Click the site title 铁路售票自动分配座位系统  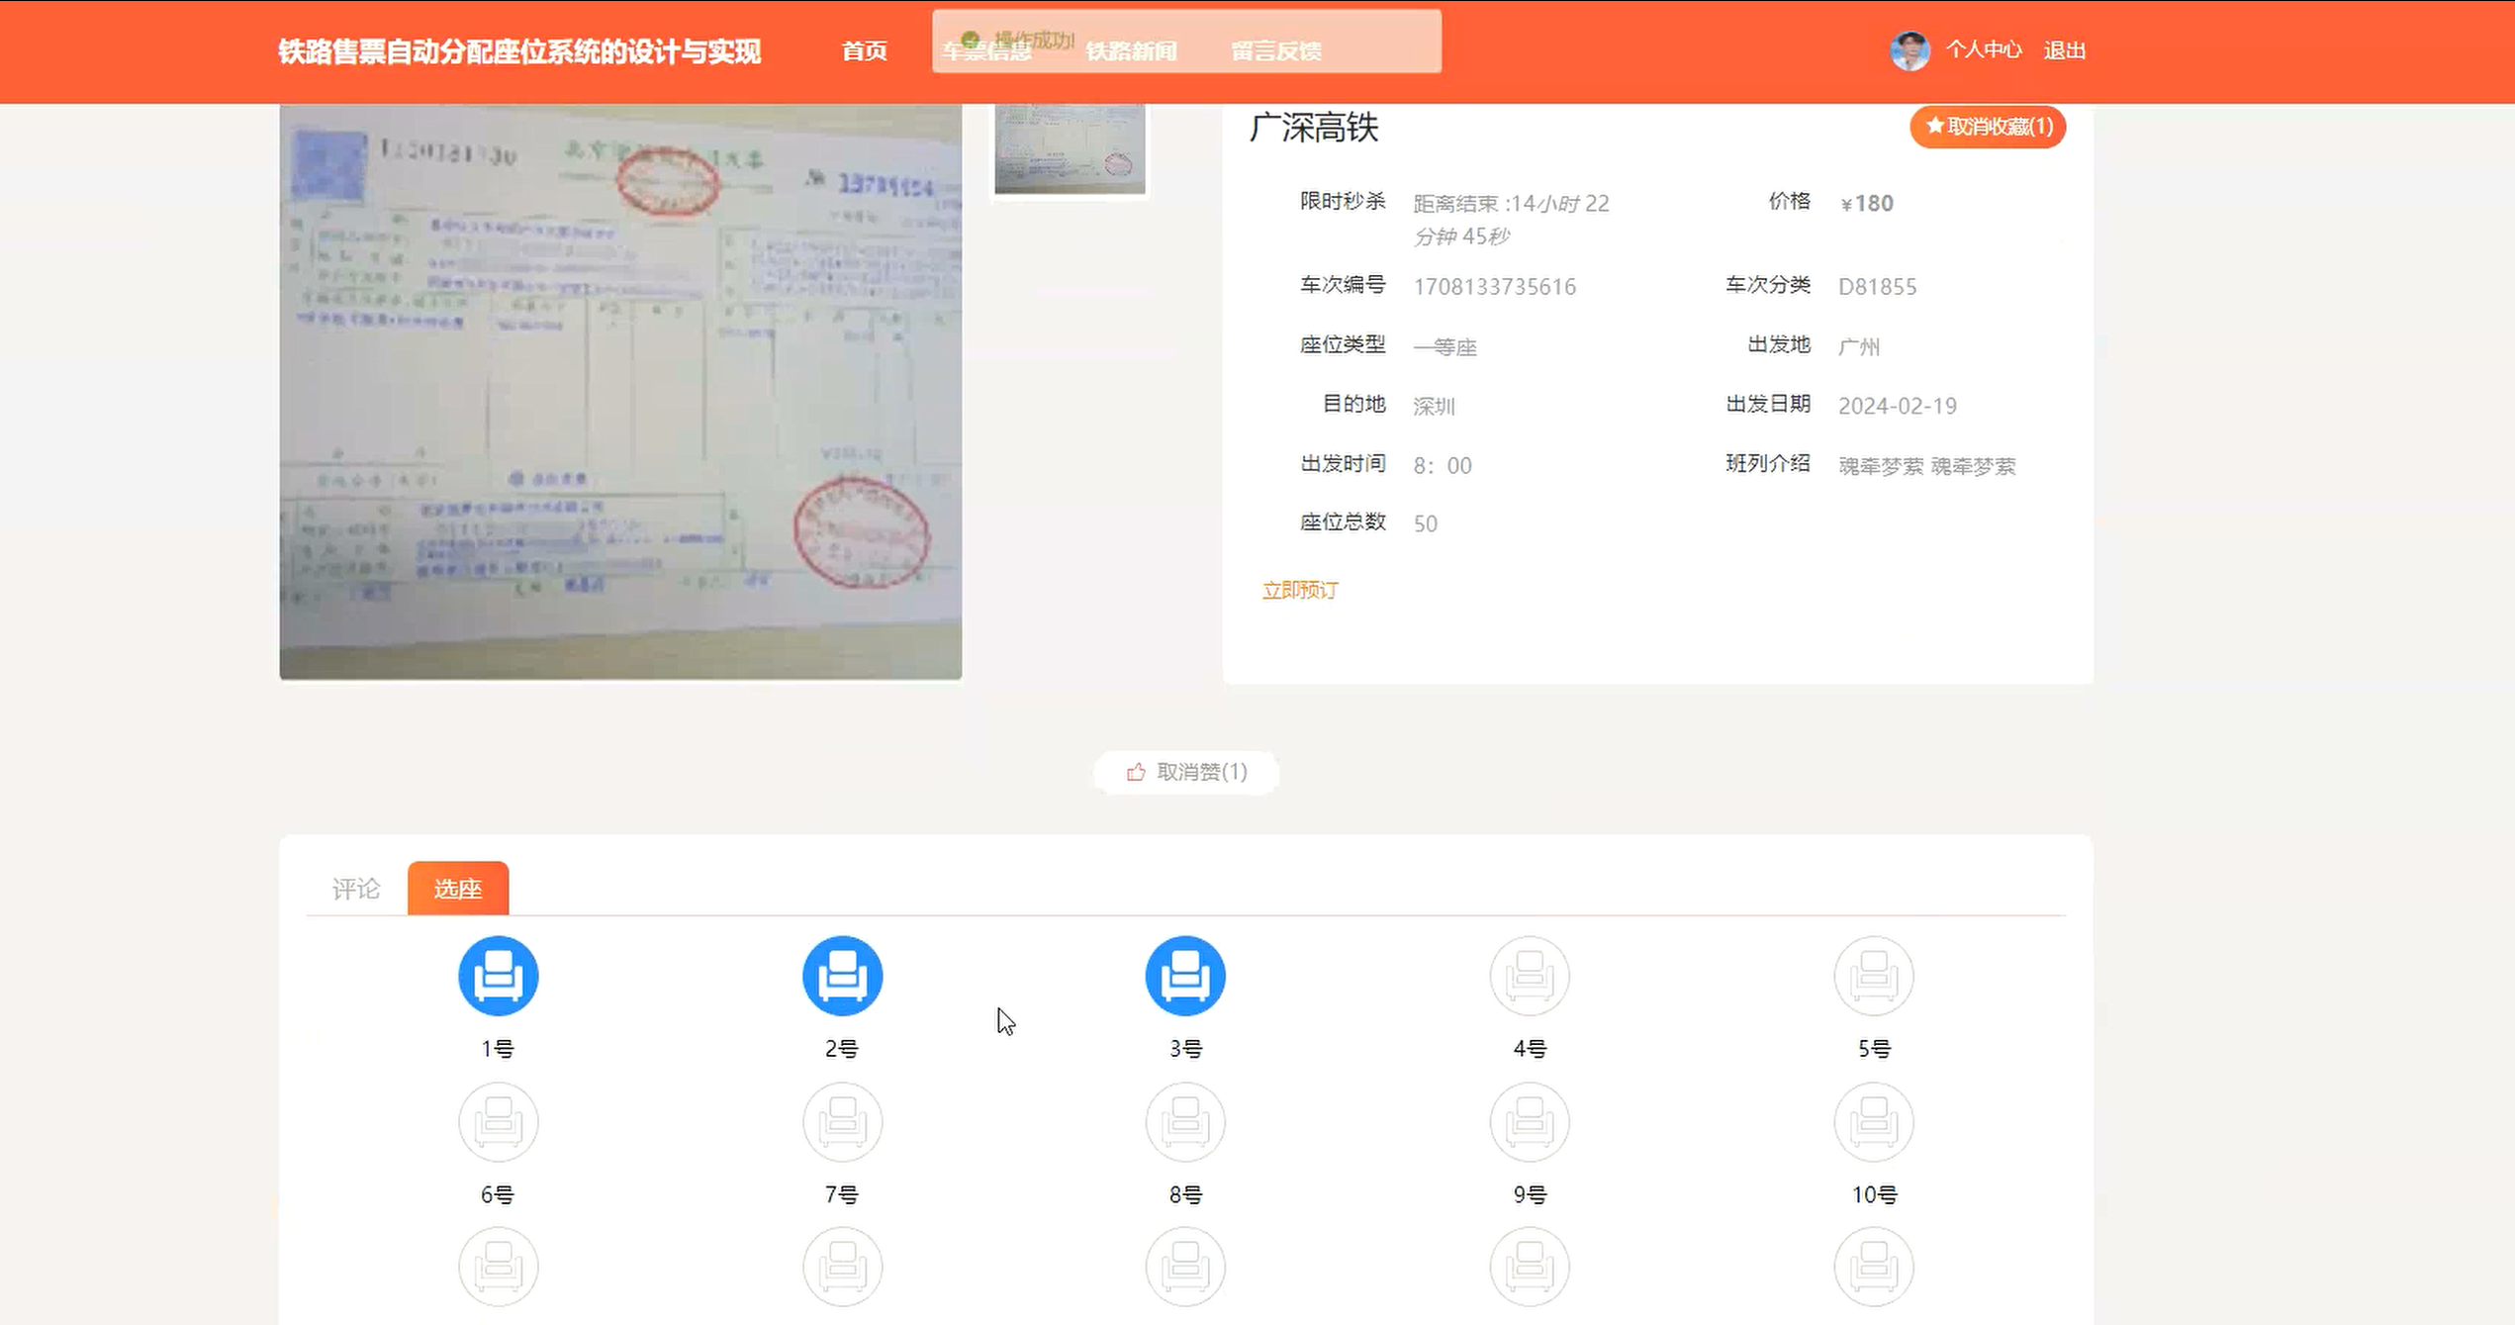tap(519, 51)
